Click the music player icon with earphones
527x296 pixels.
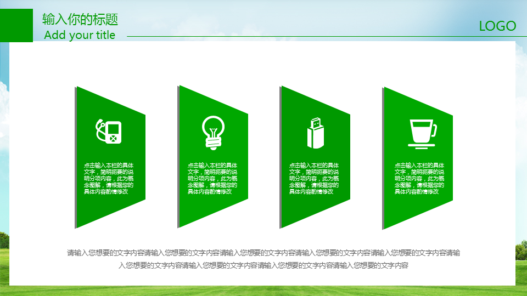click(x=109, y=131)
